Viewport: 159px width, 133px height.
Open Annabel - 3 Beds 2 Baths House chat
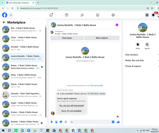(x=22, y=48)
